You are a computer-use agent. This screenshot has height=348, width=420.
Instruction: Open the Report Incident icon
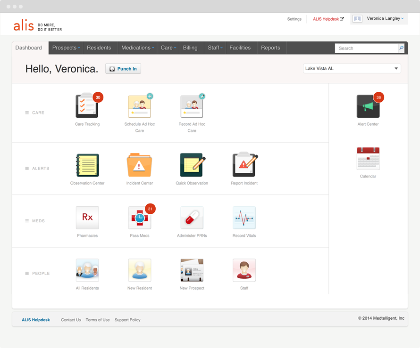[245, 164]
